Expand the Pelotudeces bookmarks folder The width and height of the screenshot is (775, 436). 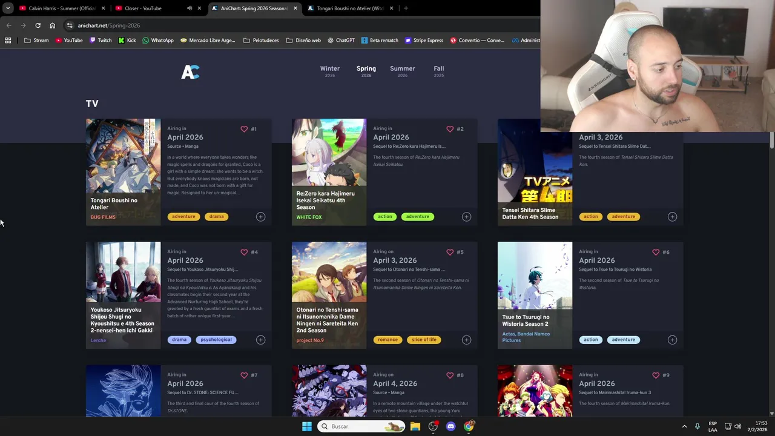pyautogui.click(x=261, y=41)
